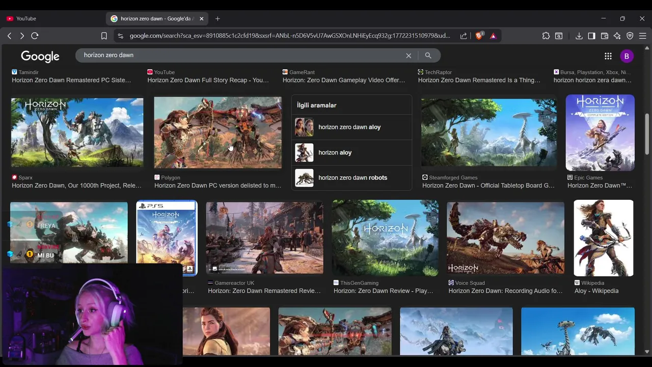Open the Brave Shields lion icon
This screenshot has width=652, height=367.
point(479,36)
